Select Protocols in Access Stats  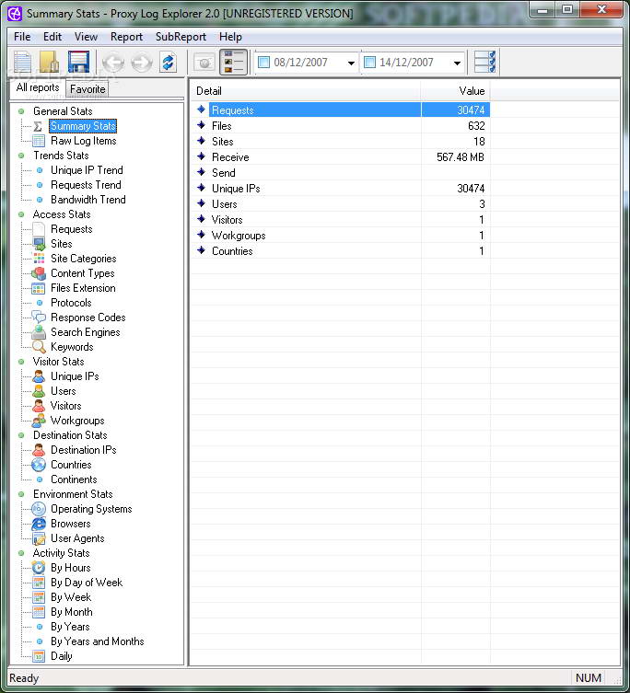click(x=71, y=303)
